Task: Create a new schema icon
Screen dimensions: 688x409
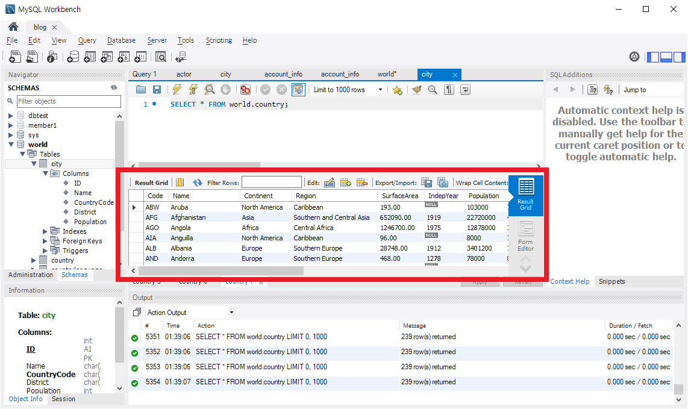Action: (x=73, y=57)
